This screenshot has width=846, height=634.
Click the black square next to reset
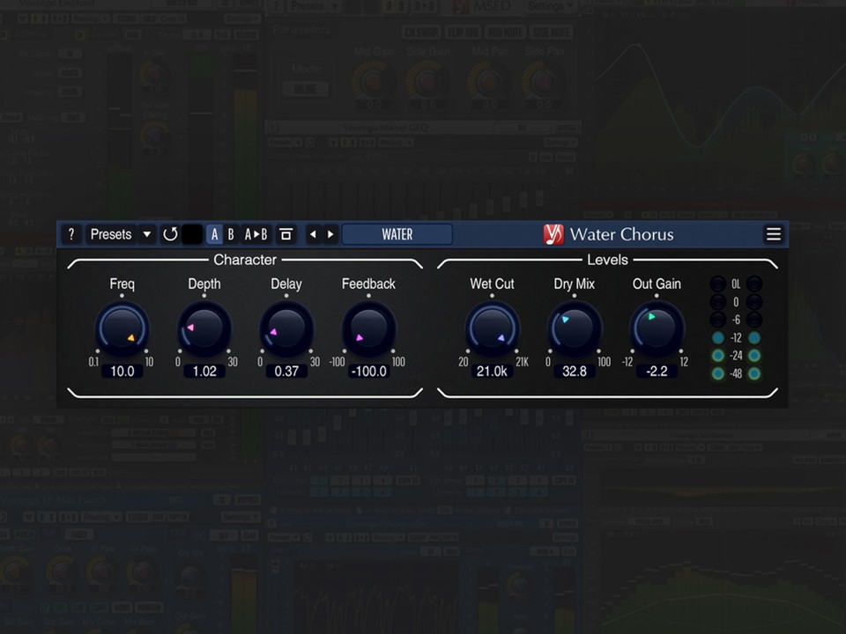tap(192, 234)
